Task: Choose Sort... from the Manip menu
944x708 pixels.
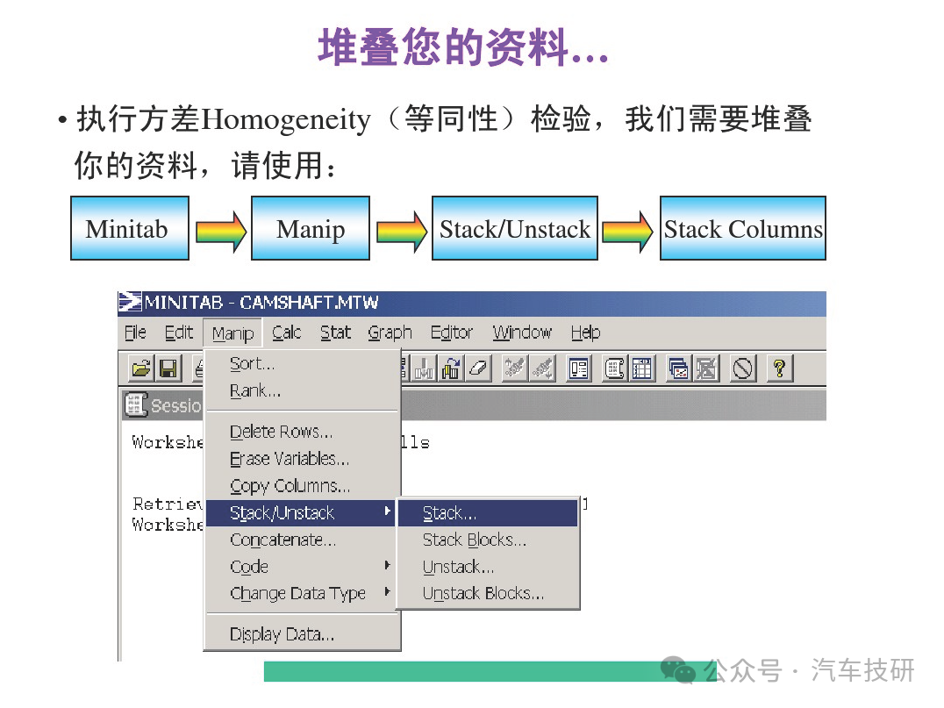Action: point(302,363)
